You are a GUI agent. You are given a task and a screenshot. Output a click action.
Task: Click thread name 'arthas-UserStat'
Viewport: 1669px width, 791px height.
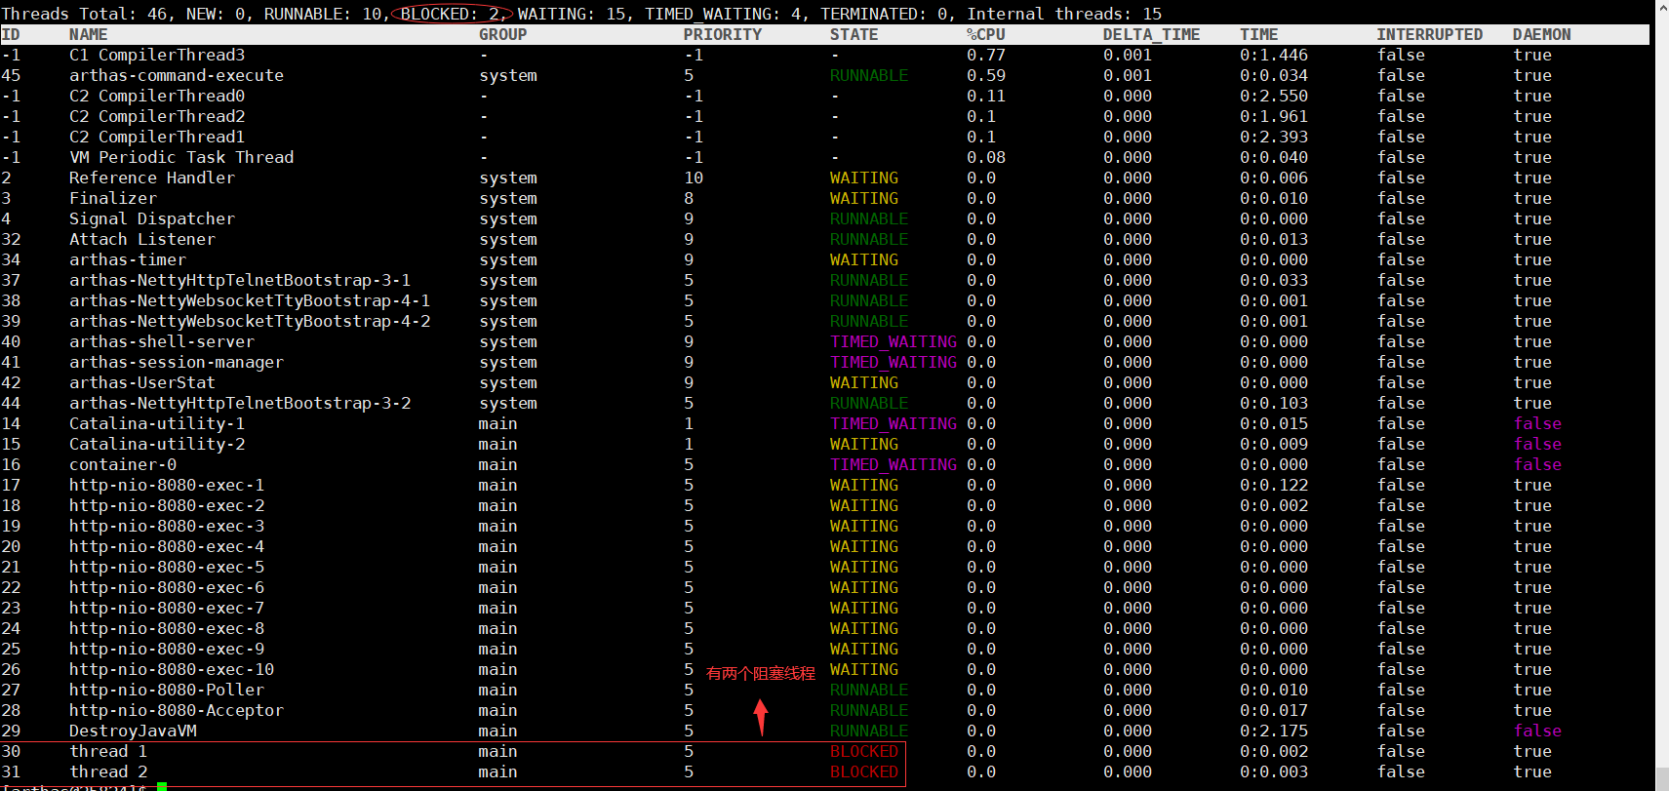point(142,382)
